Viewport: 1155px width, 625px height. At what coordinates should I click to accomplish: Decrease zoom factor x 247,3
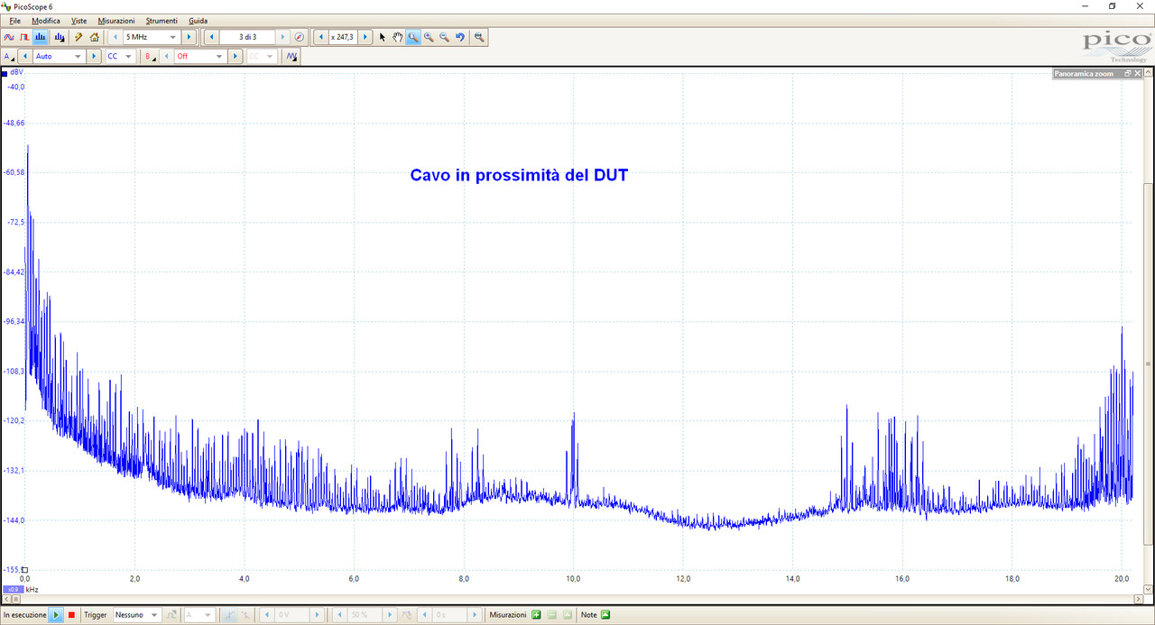321,37
